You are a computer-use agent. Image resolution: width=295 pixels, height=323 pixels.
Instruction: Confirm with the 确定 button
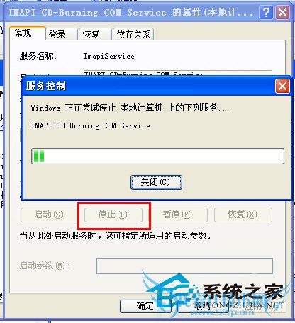(145, 306)
